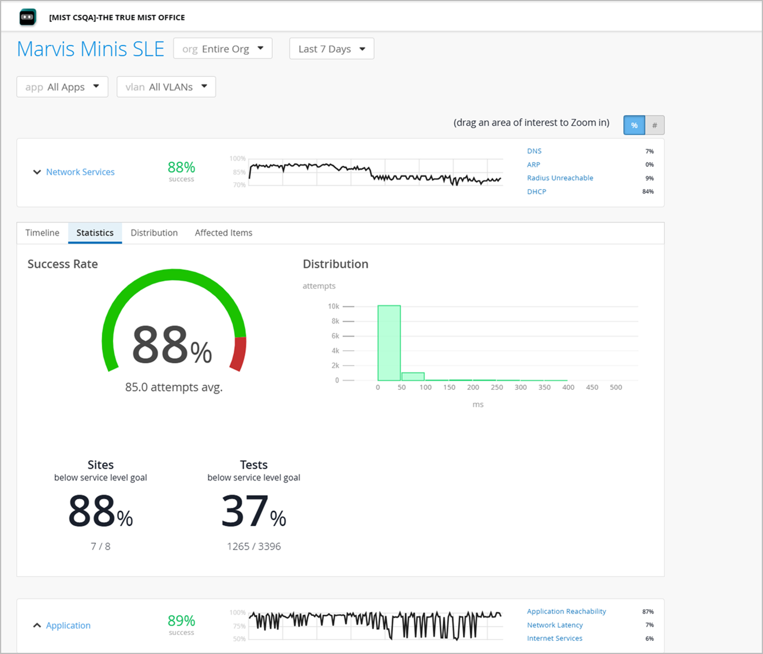Open the vlan All VLANs dropdown
The height and width of the screenshot is (654, 763).
pyautogui.click(x=166, y=87)
